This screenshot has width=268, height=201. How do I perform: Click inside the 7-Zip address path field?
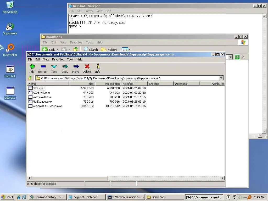127,78
